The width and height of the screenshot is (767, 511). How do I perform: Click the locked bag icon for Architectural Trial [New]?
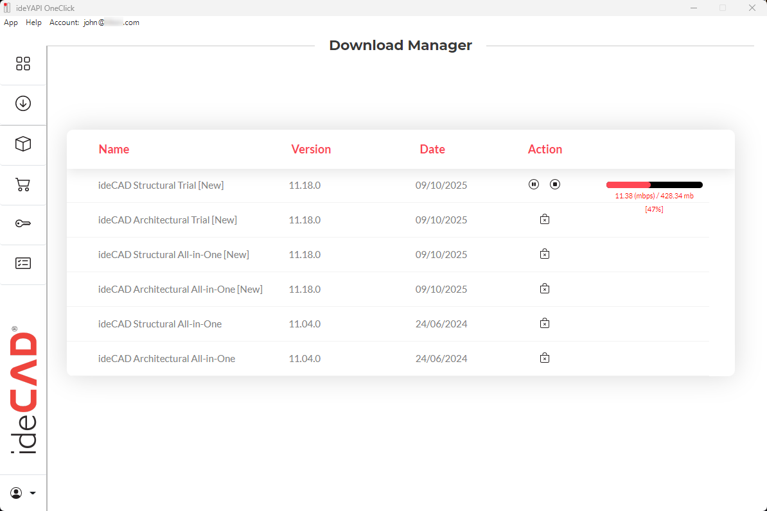tap(545, 219)
